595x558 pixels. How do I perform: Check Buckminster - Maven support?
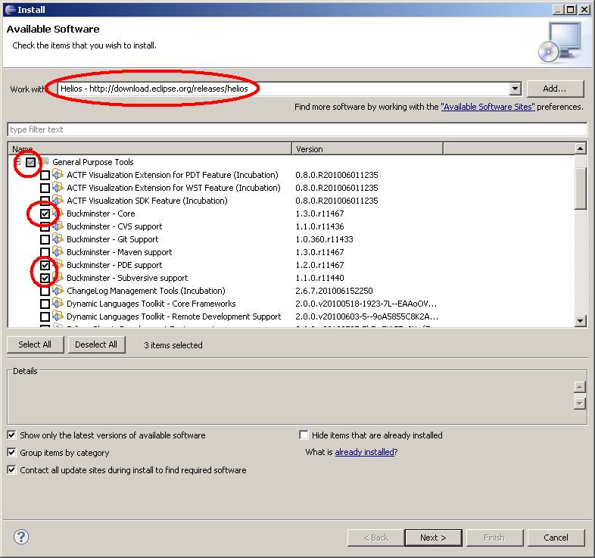coord(45,252)
